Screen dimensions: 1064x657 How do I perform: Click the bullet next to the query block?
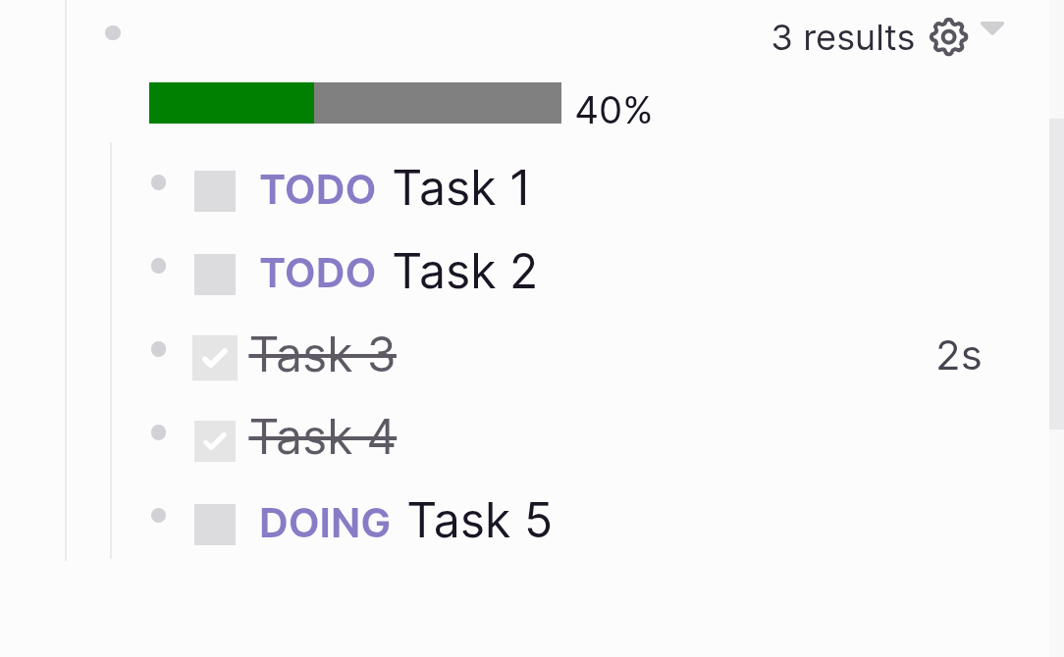click(x=113, y=32)
